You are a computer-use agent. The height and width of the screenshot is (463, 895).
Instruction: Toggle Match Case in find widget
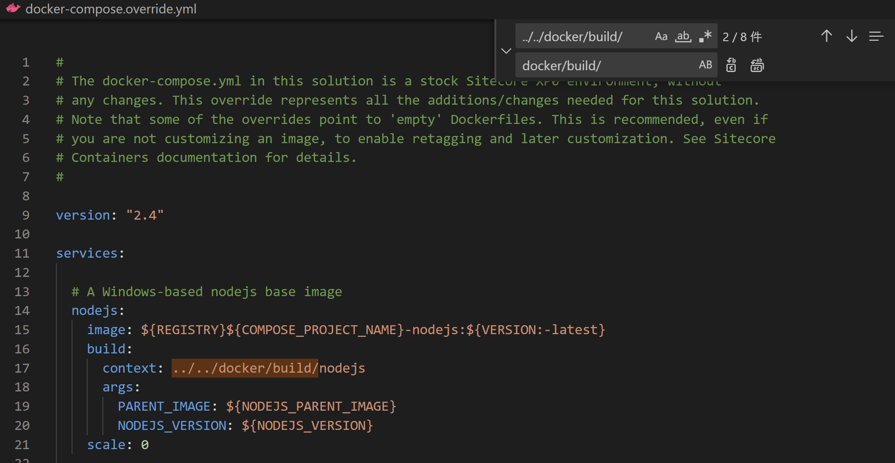pyautogui.click(x=661, y=37)
